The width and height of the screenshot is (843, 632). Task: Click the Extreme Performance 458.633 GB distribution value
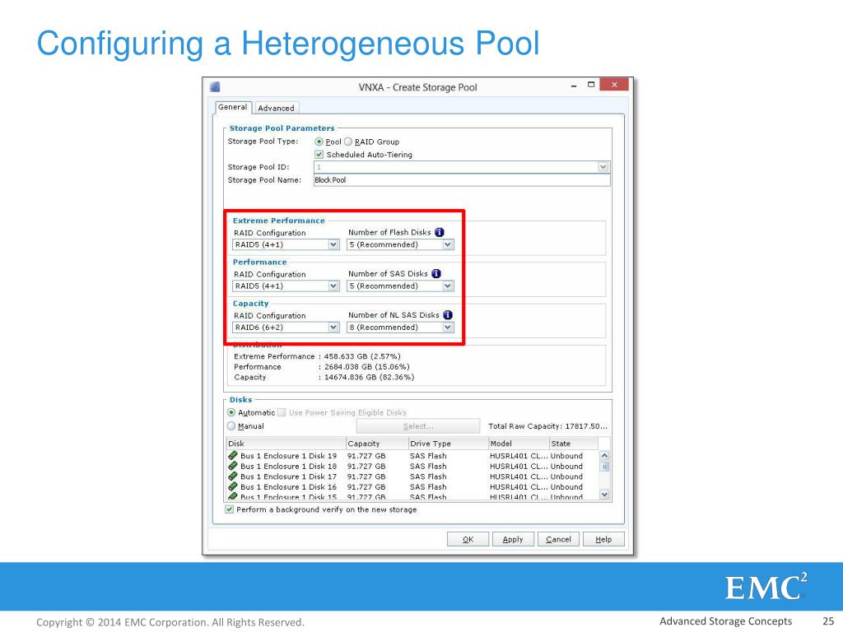(x=362, y=356)
